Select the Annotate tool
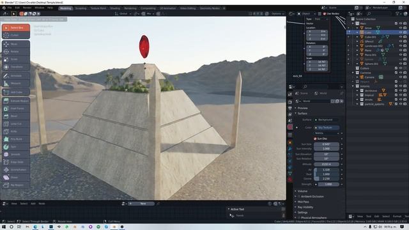409x230 pixels. (15, 75)
